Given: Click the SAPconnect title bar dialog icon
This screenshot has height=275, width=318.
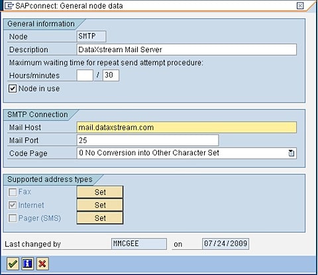Looking at the screenshot, I should 9,5.
